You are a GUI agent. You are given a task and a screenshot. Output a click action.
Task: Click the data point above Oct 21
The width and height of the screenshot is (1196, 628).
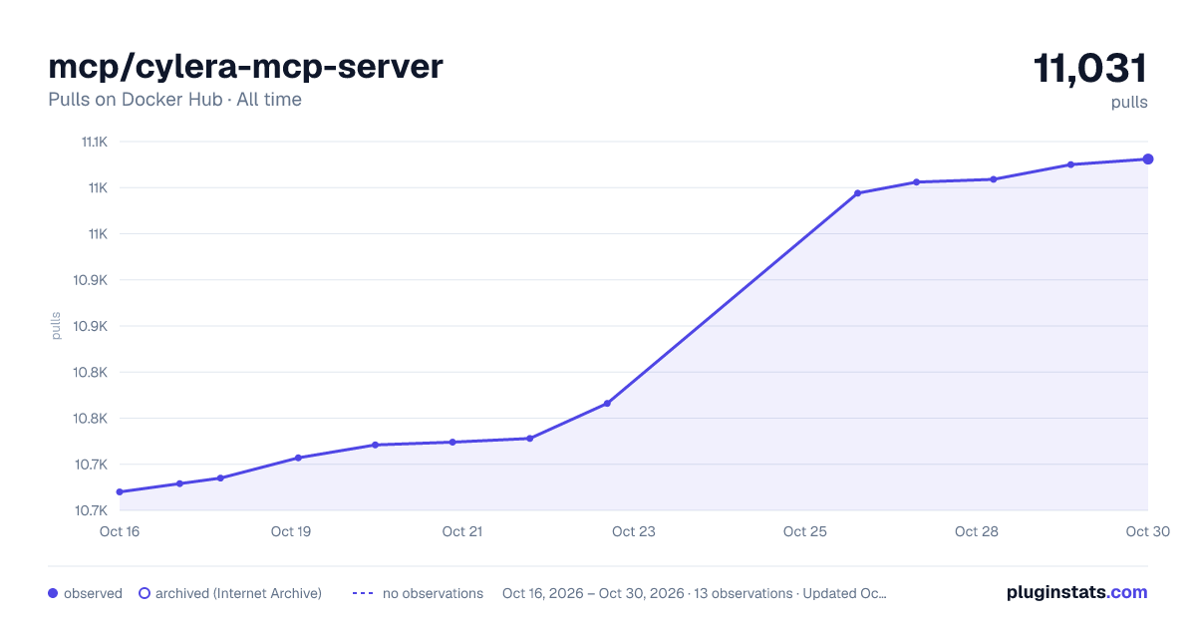click(x=452, y=442)
